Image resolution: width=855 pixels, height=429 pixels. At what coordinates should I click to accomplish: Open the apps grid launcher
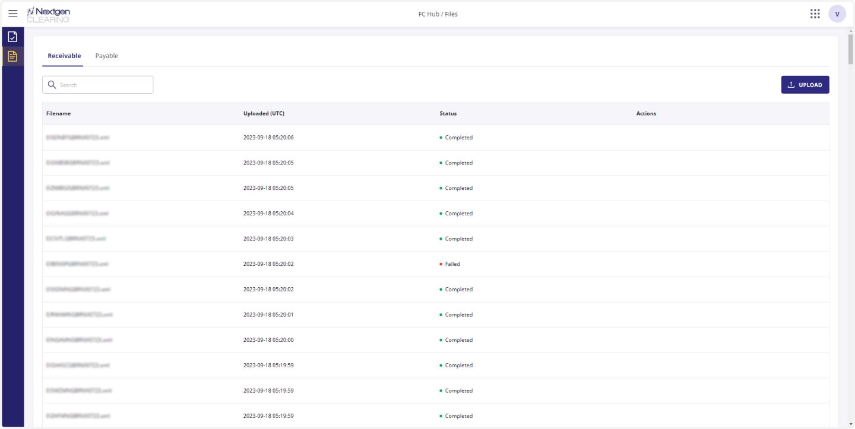[x=815, y=14]
